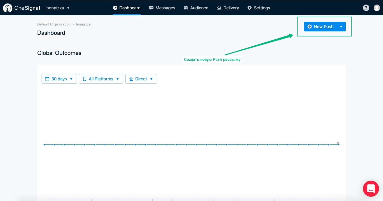Image resolution: width=383 pixels, height=201 pixels.
Task: Click the Direct attribution filter icon
Action: point(131,79)
